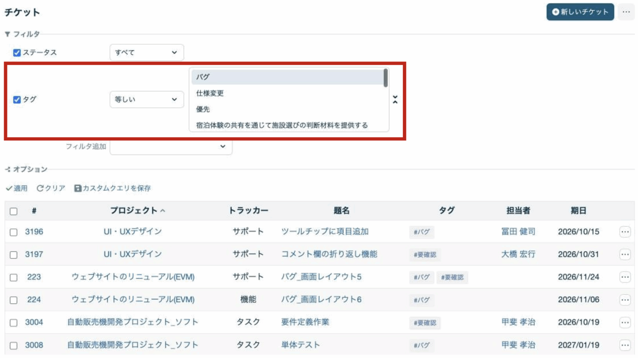Click #要確認 tag in row 3004
The width and height of the screenshot is (638, 358).
click(x=425, y=323)
